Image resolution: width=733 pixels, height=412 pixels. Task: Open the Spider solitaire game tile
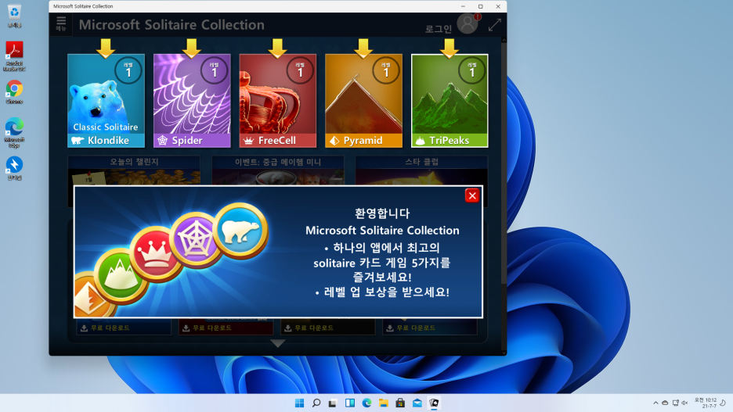pos(192,101)
